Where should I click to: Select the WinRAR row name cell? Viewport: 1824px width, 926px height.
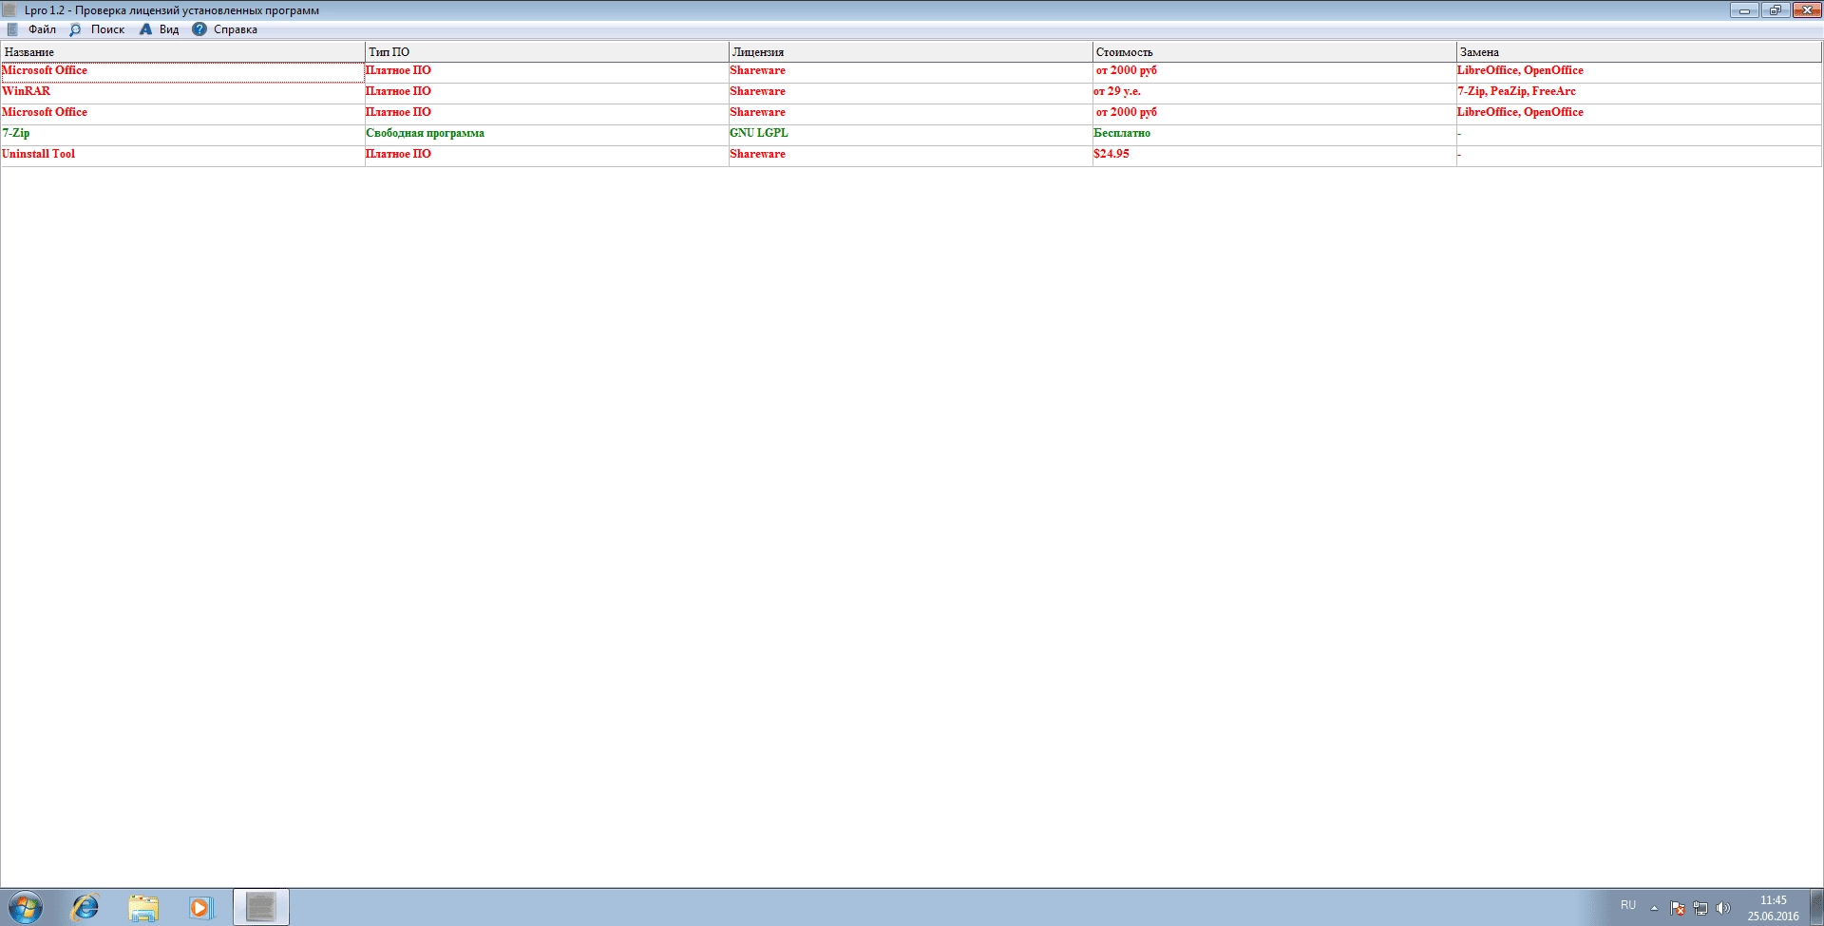[182, 92]
